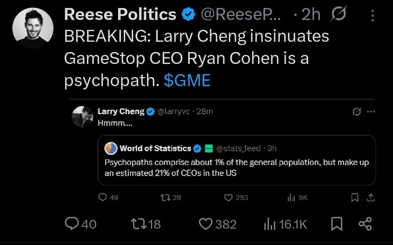Like Larry Cheng's Hmmm post

tap(228, 197)
